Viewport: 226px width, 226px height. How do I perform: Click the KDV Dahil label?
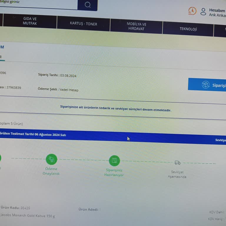pyautogui.click(x=217, y=212)
